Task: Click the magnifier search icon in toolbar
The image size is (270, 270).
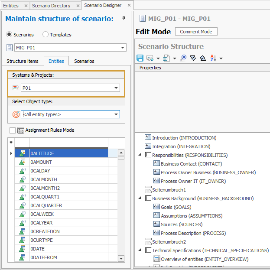Action: click(x=183, y=58)
